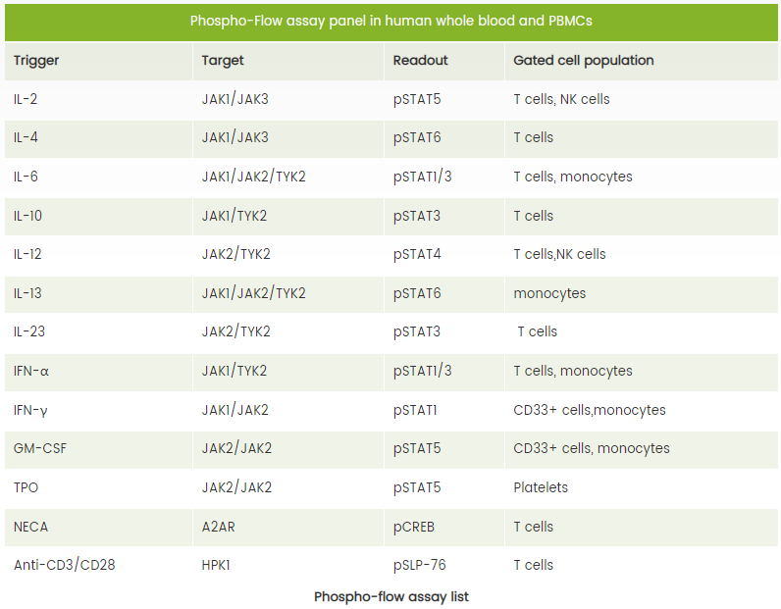This screenshot has height=609, width=781.
Task: Select the Target column header
Action: pos(288,61)
